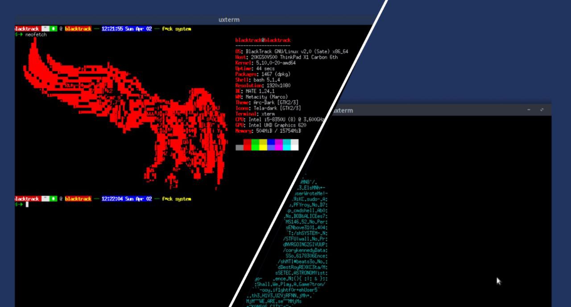The image size is (571, 307).
Task: Maximize the second uxterm window
Action: 542,110
